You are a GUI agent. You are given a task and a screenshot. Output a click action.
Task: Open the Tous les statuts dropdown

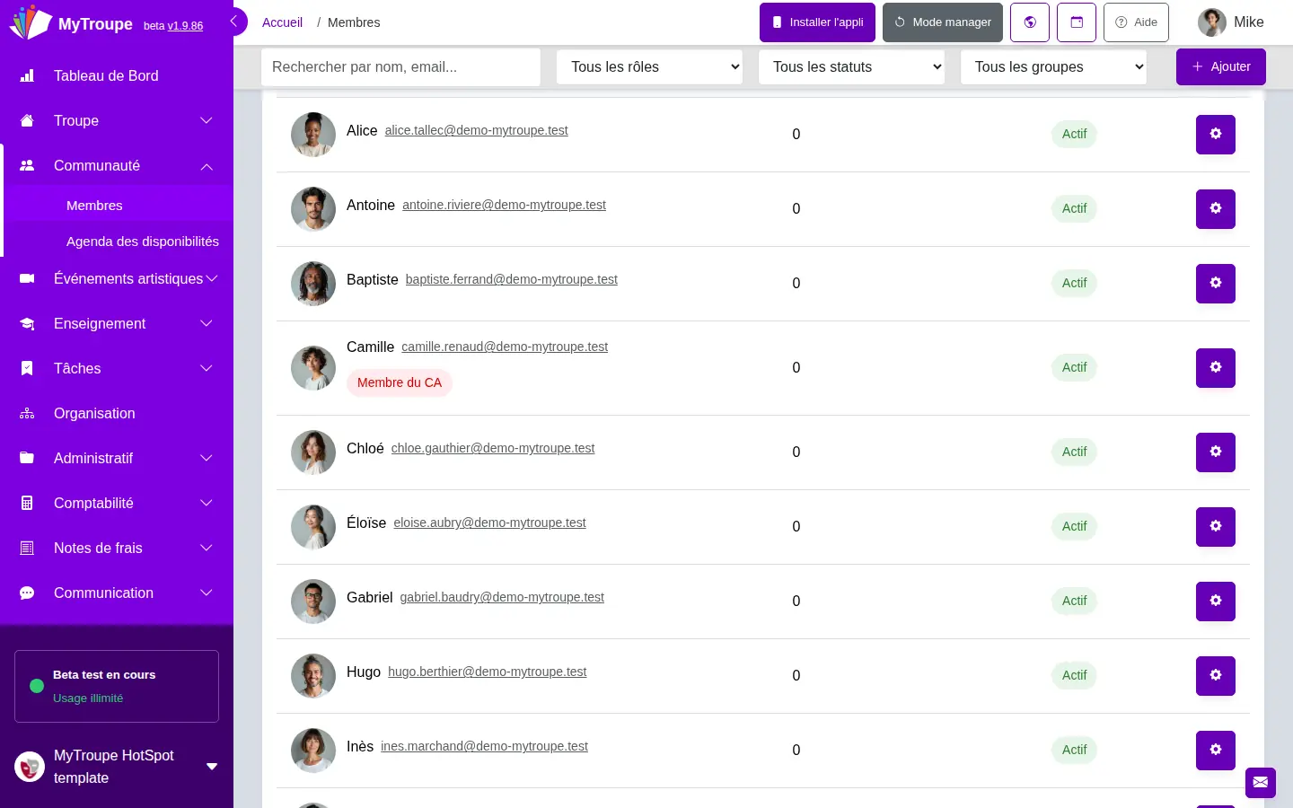coord(851,67)
